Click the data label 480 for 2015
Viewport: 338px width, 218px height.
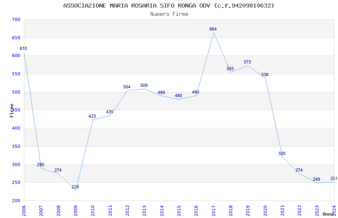coord(179,96)
